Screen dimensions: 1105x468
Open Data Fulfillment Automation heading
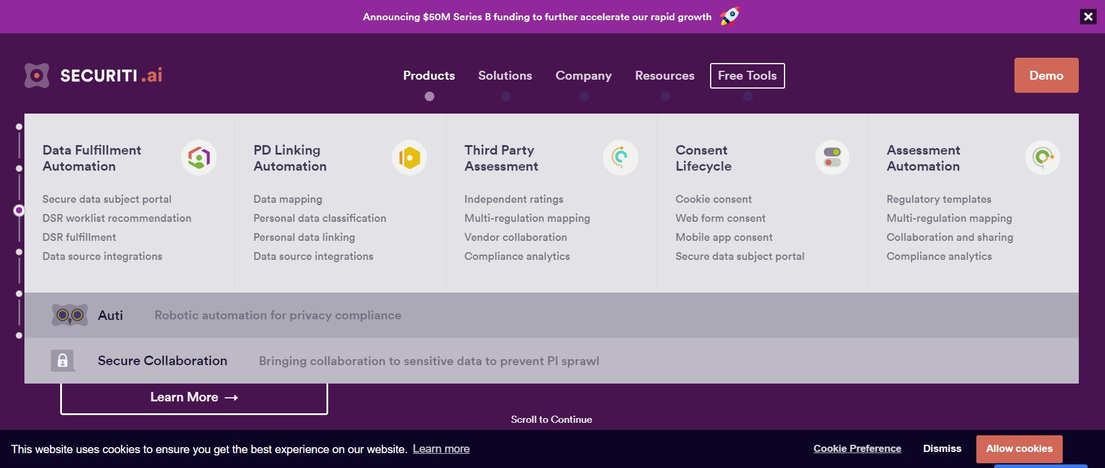point(92,158)
